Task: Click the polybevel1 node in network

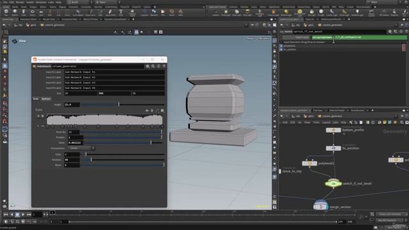Action: point(309,164)
